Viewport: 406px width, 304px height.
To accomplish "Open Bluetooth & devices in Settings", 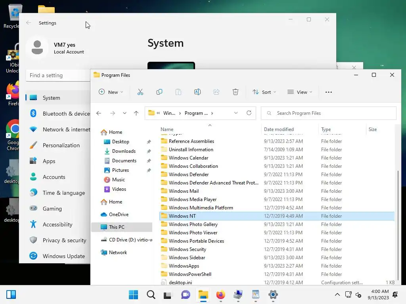I will pyautogui.click(x=58, y=114).
